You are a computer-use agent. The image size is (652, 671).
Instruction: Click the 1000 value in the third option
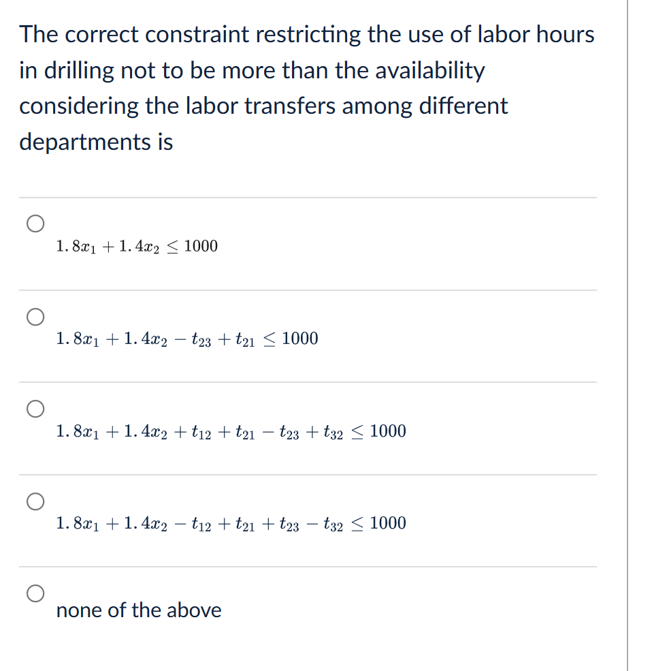[387, 431]
